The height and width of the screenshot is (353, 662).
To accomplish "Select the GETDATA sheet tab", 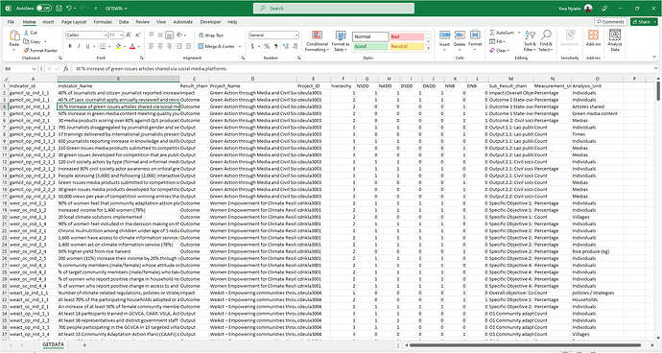I will 53,344.
